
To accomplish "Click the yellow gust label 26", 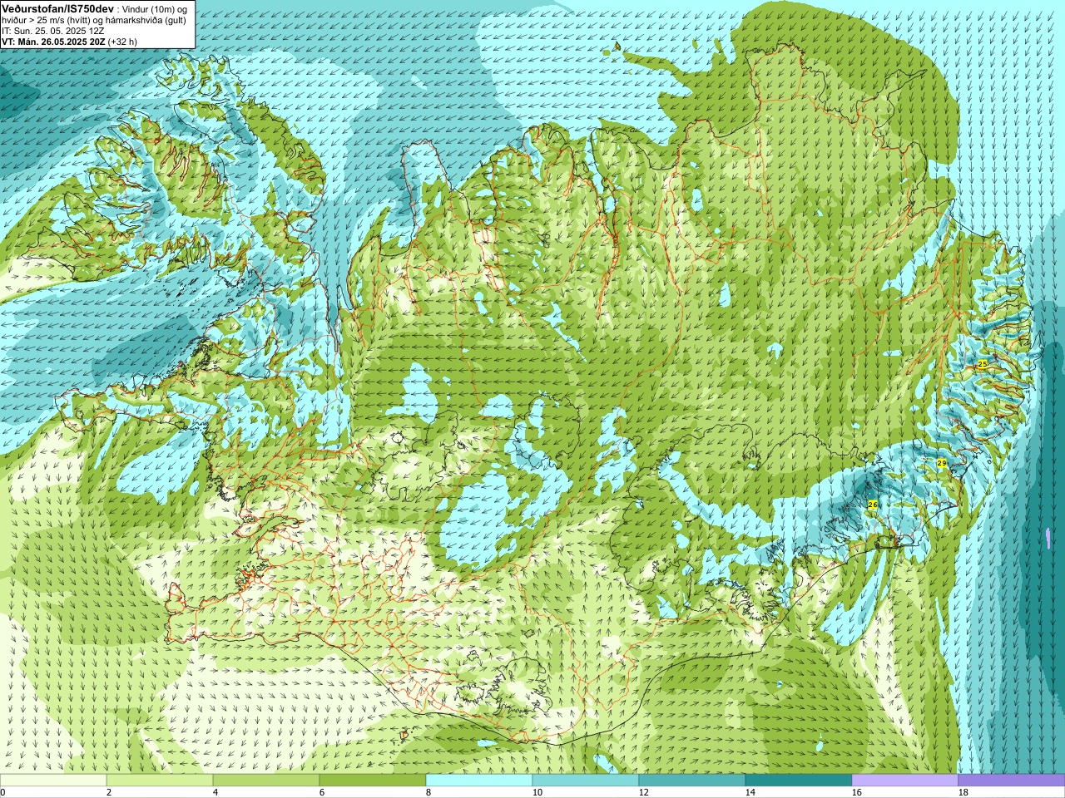I will (x=873, y=505).
